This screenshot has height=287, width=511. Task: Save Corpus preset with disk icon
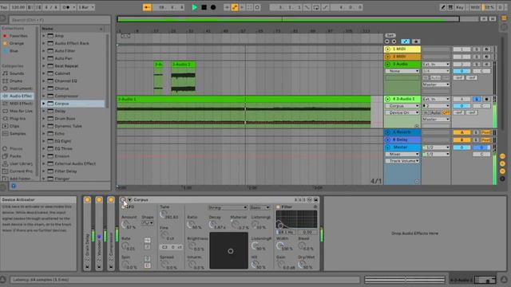(x=316, y=200)
